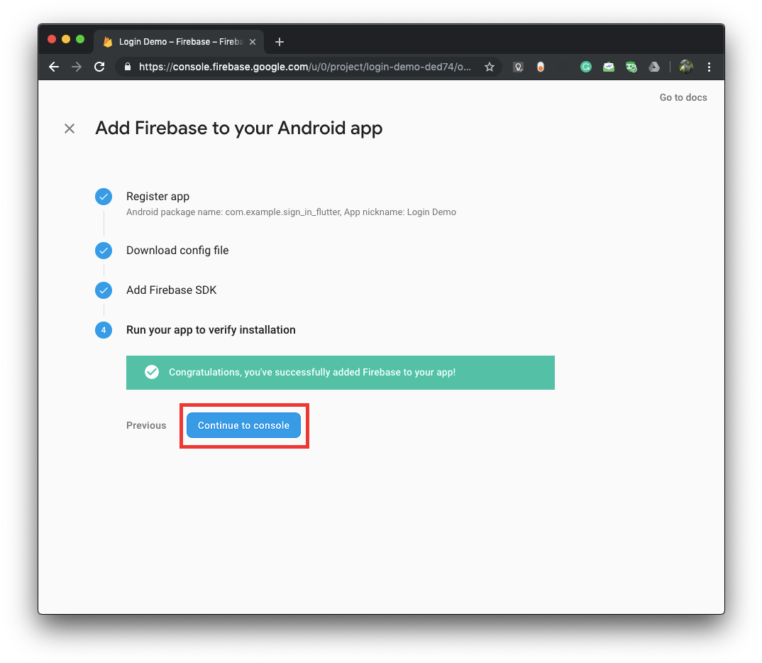View site info via the padlock icon
This screenshot has height=663, width=762.
127,67
